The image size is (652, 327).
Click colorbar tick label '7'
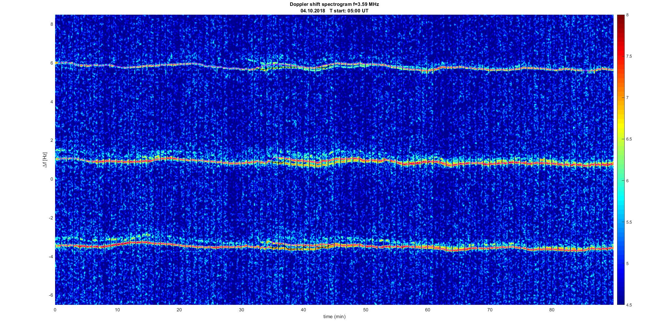(x=627, y=98)
